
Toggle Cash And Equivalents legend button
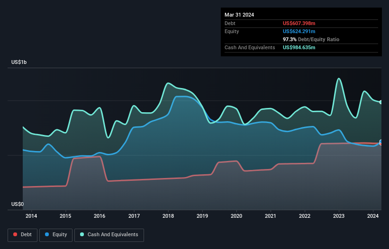(x=109, y=235)
